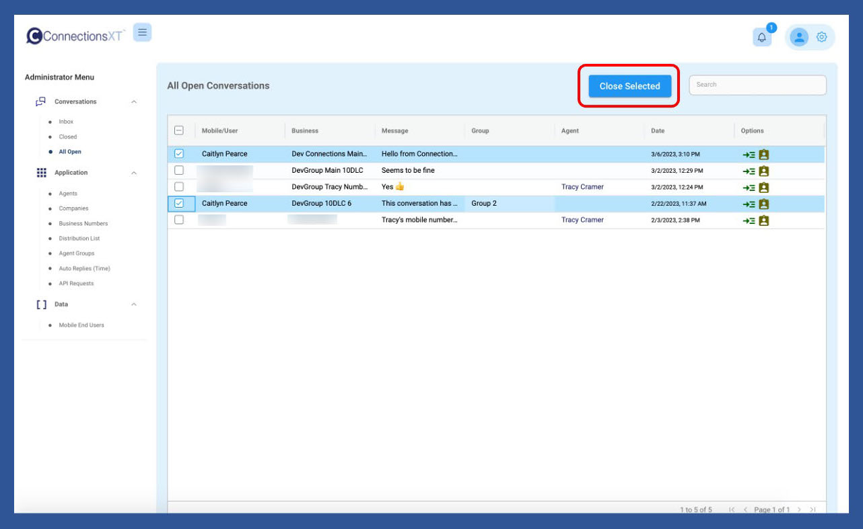Screen dimensions: 863x529
Task: Click the green arrow-list icon in the Group 2 row
Action: coord(749,204)
